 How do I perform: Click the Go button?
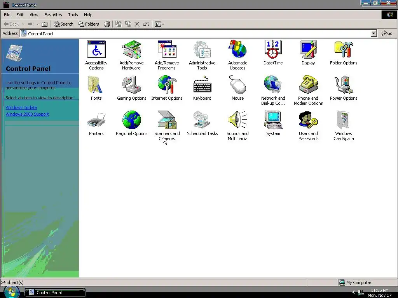(x=388, y=33)
